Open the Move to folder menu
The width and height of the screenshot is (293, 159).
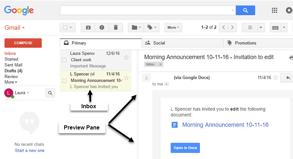[136, 27]
